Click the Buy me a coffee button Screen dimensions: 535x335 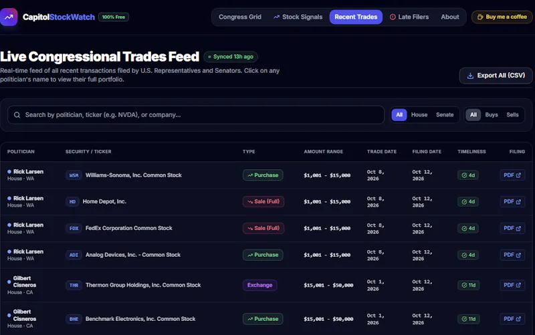(502, 17)
